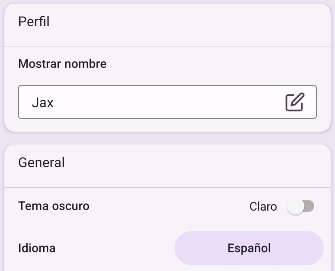Select the Mostrar nombre text box
Viewport: 335px width, 271px height.
[145, 102]
